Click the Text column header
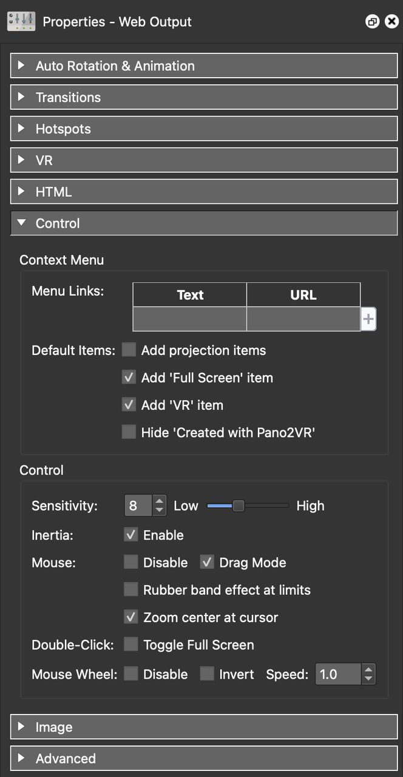 (x=190, y=294)
